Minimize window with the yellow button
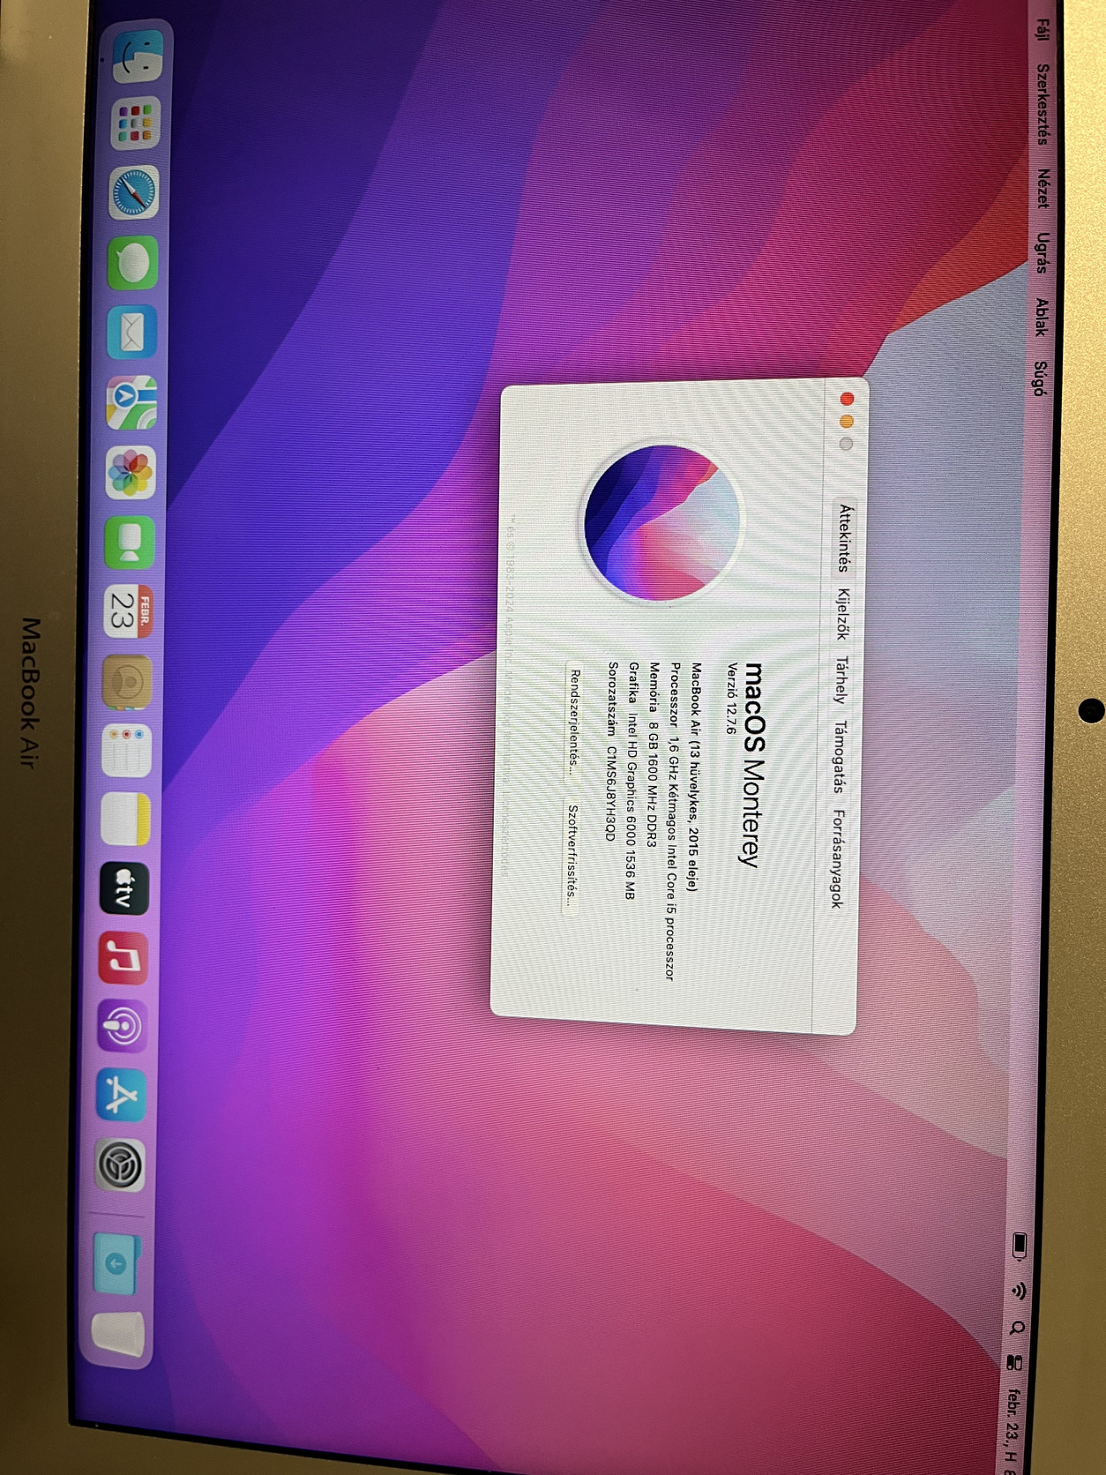The image size is (1106, 1475). point(847,422)
